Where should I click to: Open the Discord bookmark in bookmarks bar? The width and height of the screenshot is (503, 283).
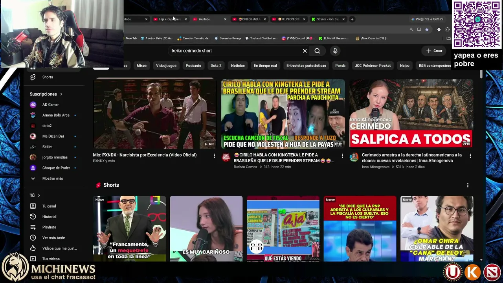[x=298, y=38]
